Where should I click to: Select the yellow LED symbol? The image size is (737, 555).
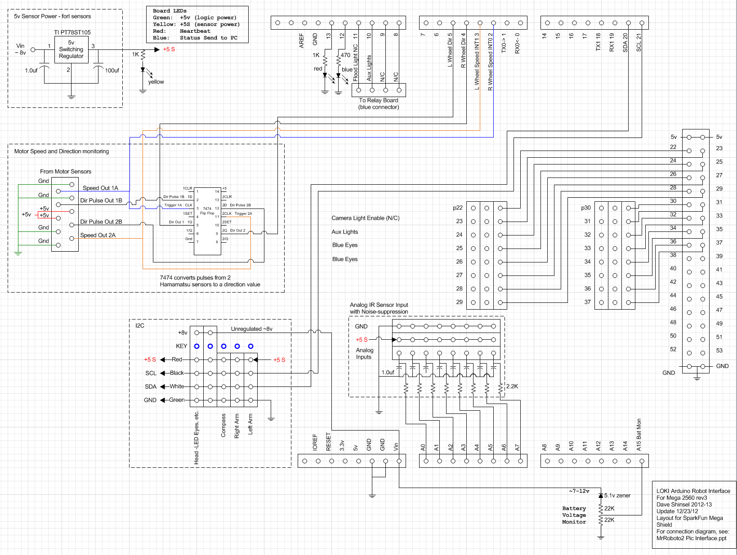pyautogui.click(x=143, y=70)
